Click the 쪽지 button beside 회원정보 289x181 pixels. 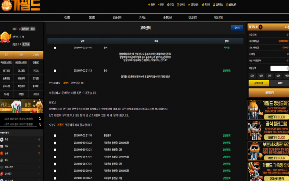tap(33, 29)
